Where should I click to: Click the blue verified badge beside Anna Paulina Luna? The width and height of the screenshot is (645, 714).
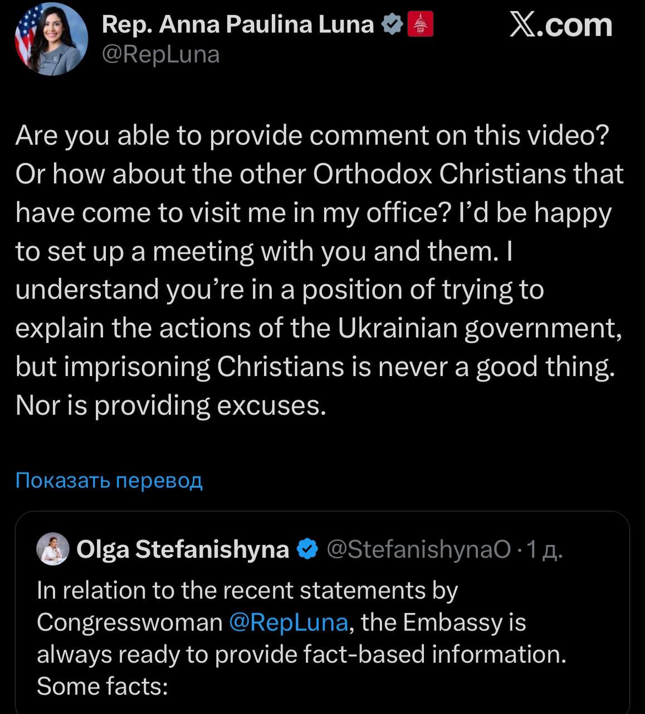point(393,25)
